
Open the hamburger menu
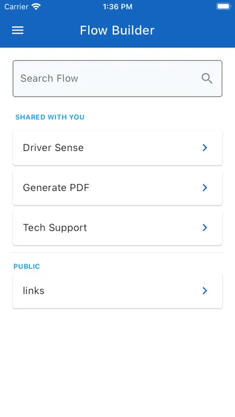tap(17, 31)
